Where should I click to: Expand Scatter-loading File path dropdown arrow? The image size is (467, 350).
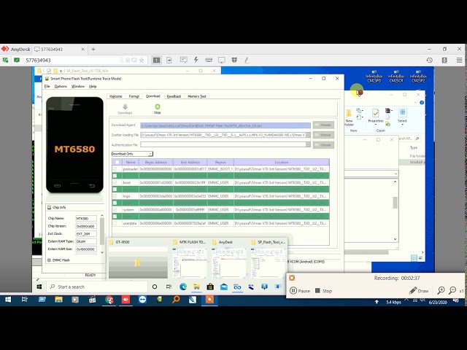coord(308,135)
